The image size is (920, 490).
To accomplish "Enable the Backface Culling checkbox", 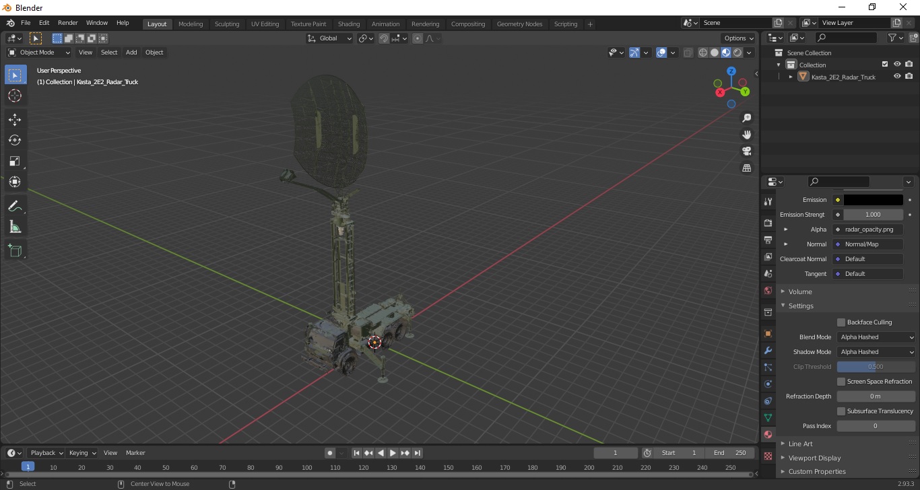I will pos(841,322).
